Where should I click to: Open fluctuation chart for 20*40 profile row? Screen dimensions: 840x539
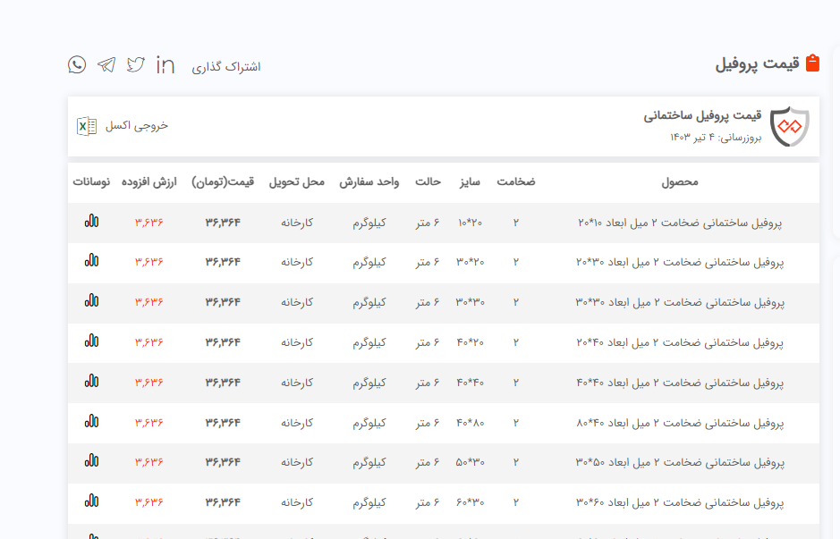point(91,341)
